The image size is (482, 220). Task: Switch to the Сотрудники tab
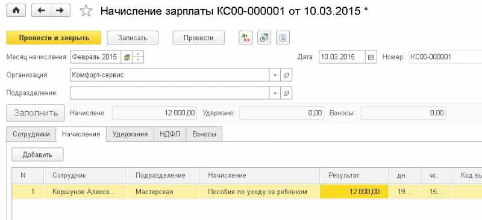tap(31, 134)
